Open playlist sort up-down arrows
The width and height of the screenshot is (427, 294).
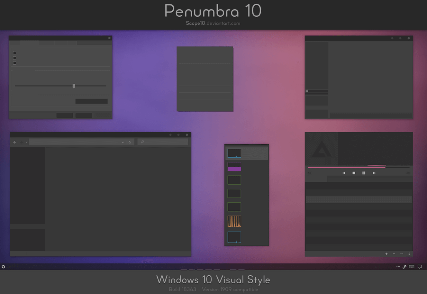pyautogui.click(x=409, y=254)
